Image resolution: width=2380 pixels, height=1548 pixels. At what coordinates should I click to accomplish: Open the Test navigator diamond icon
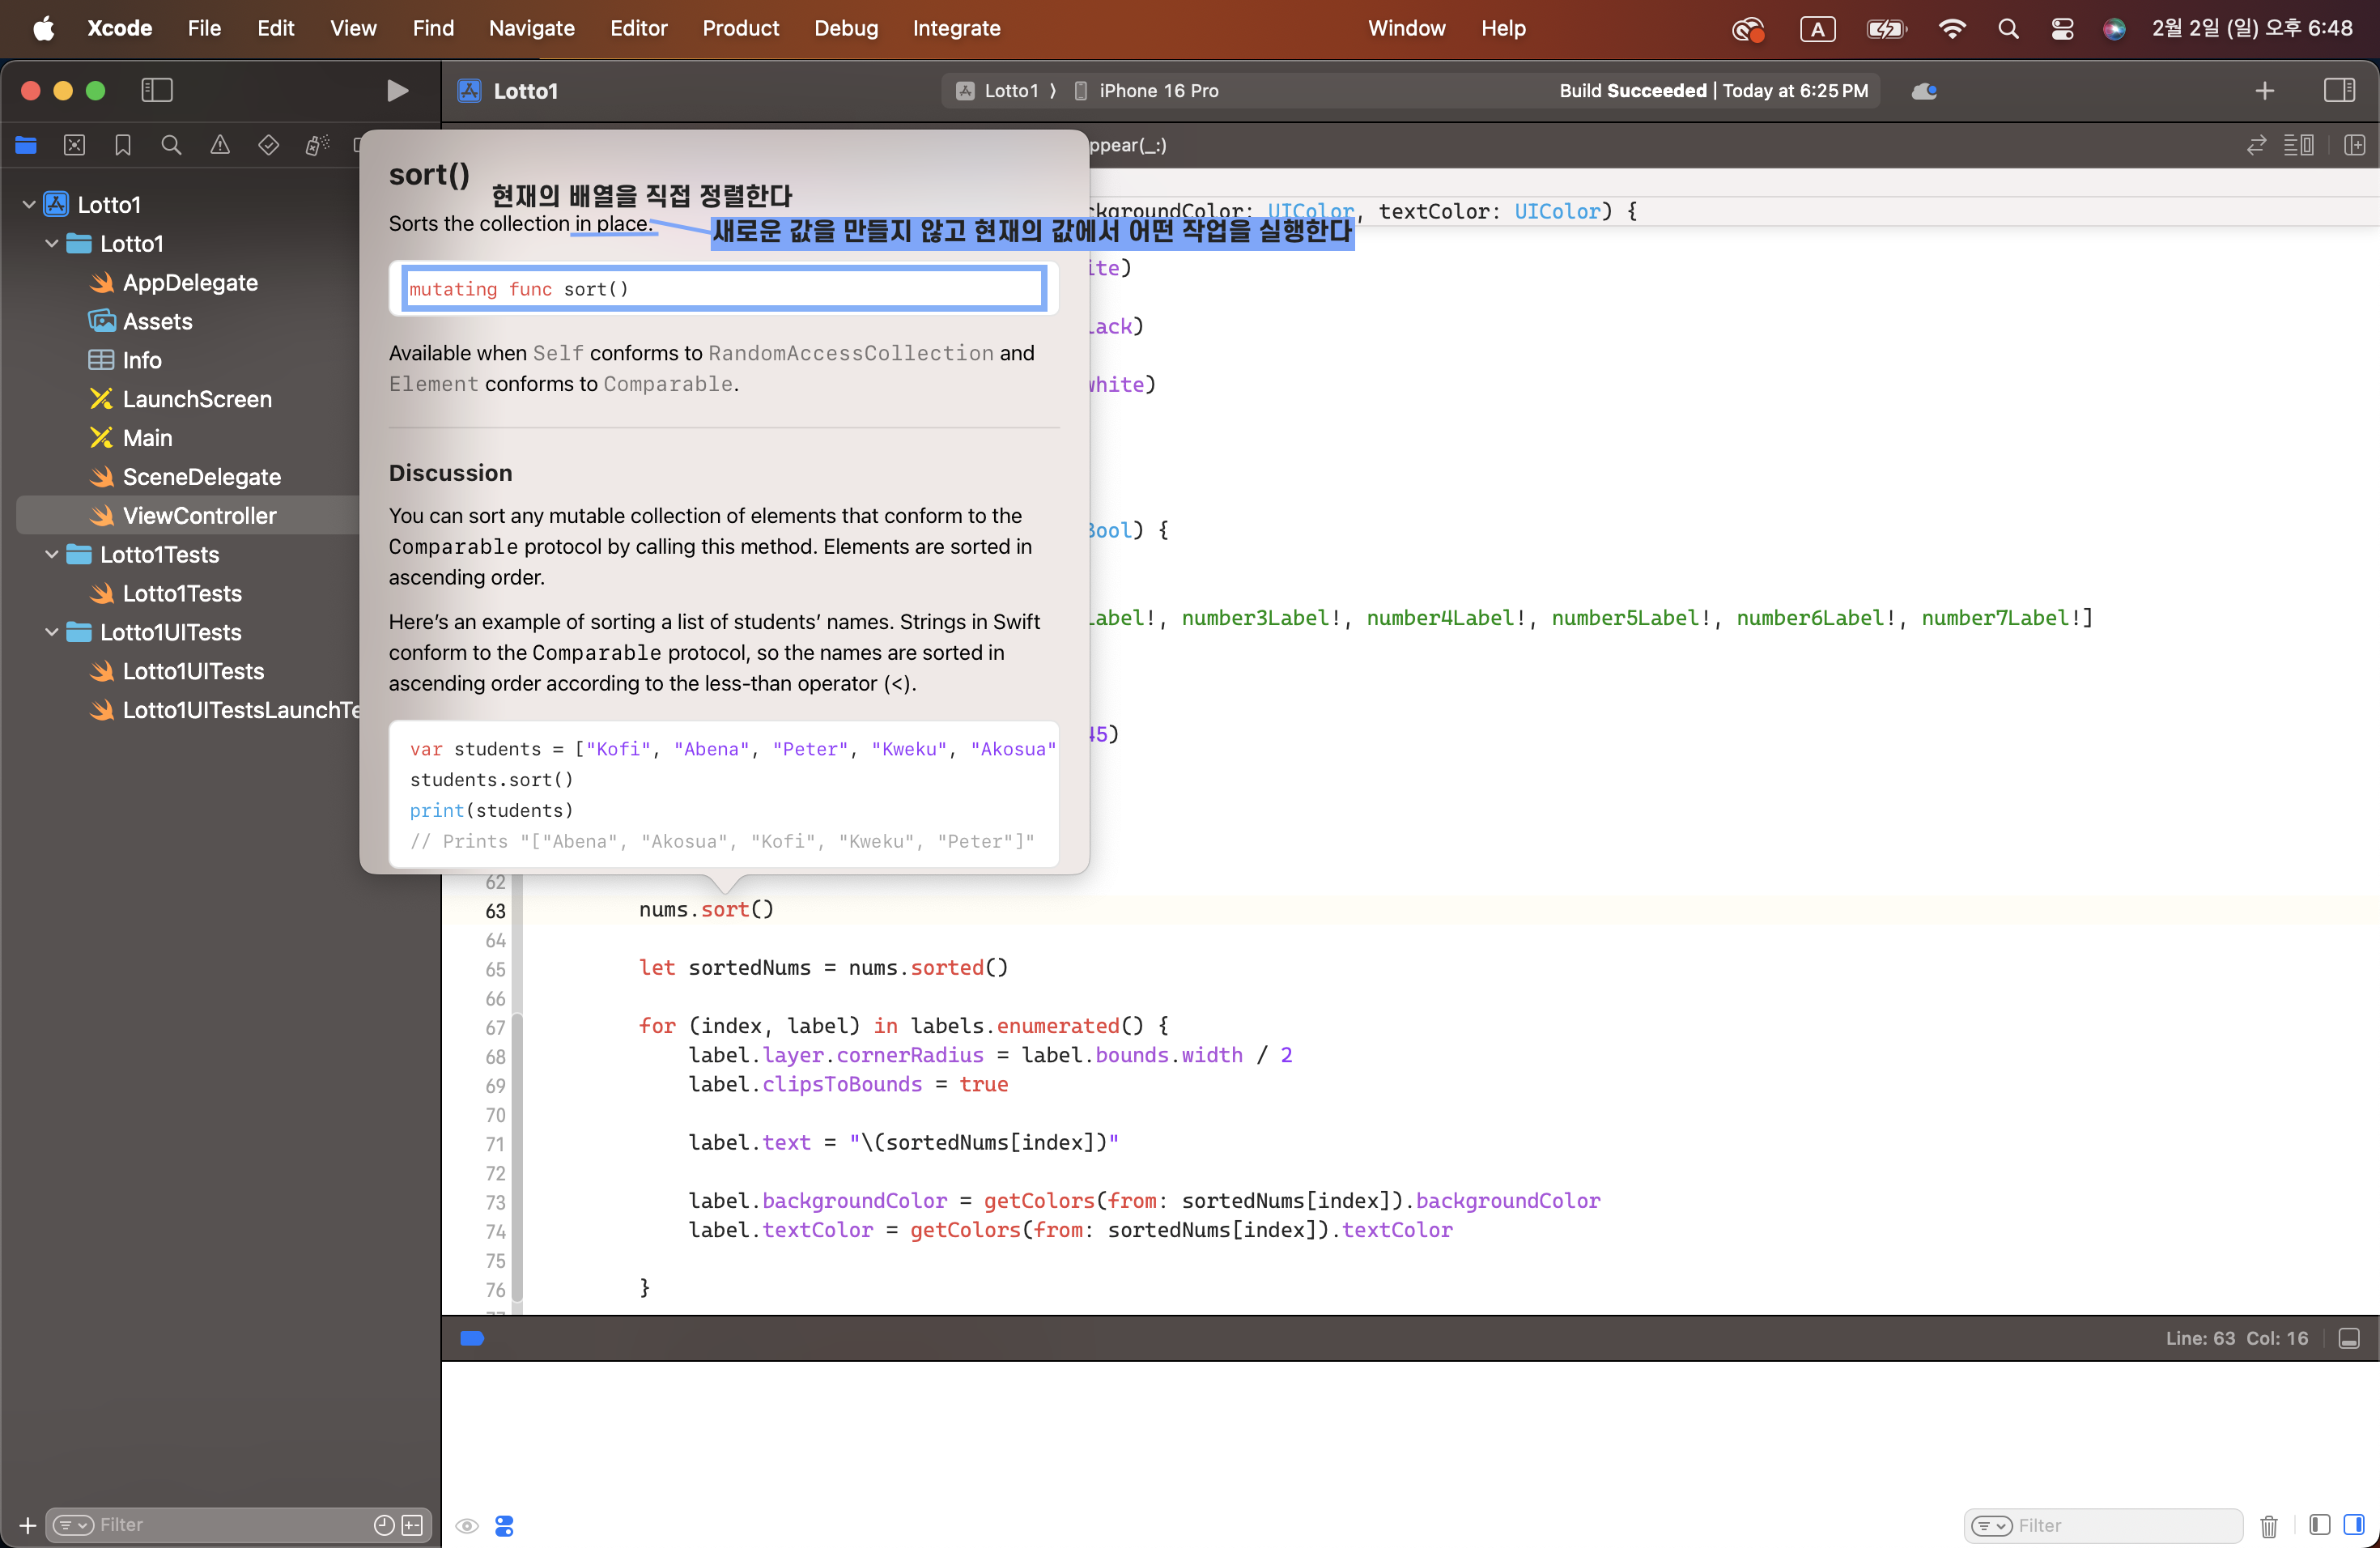[x=268, y=145]
